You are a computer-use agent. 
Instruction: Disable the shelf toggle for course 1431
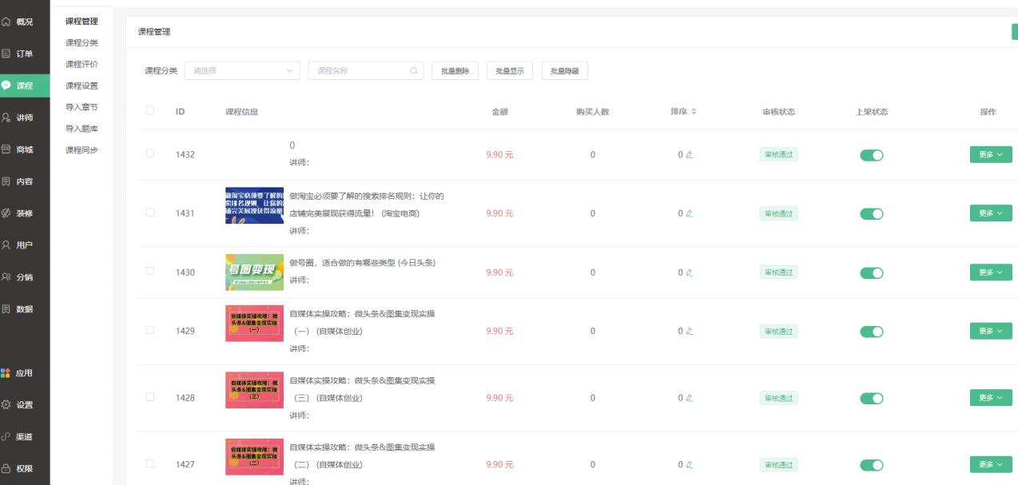871,213
